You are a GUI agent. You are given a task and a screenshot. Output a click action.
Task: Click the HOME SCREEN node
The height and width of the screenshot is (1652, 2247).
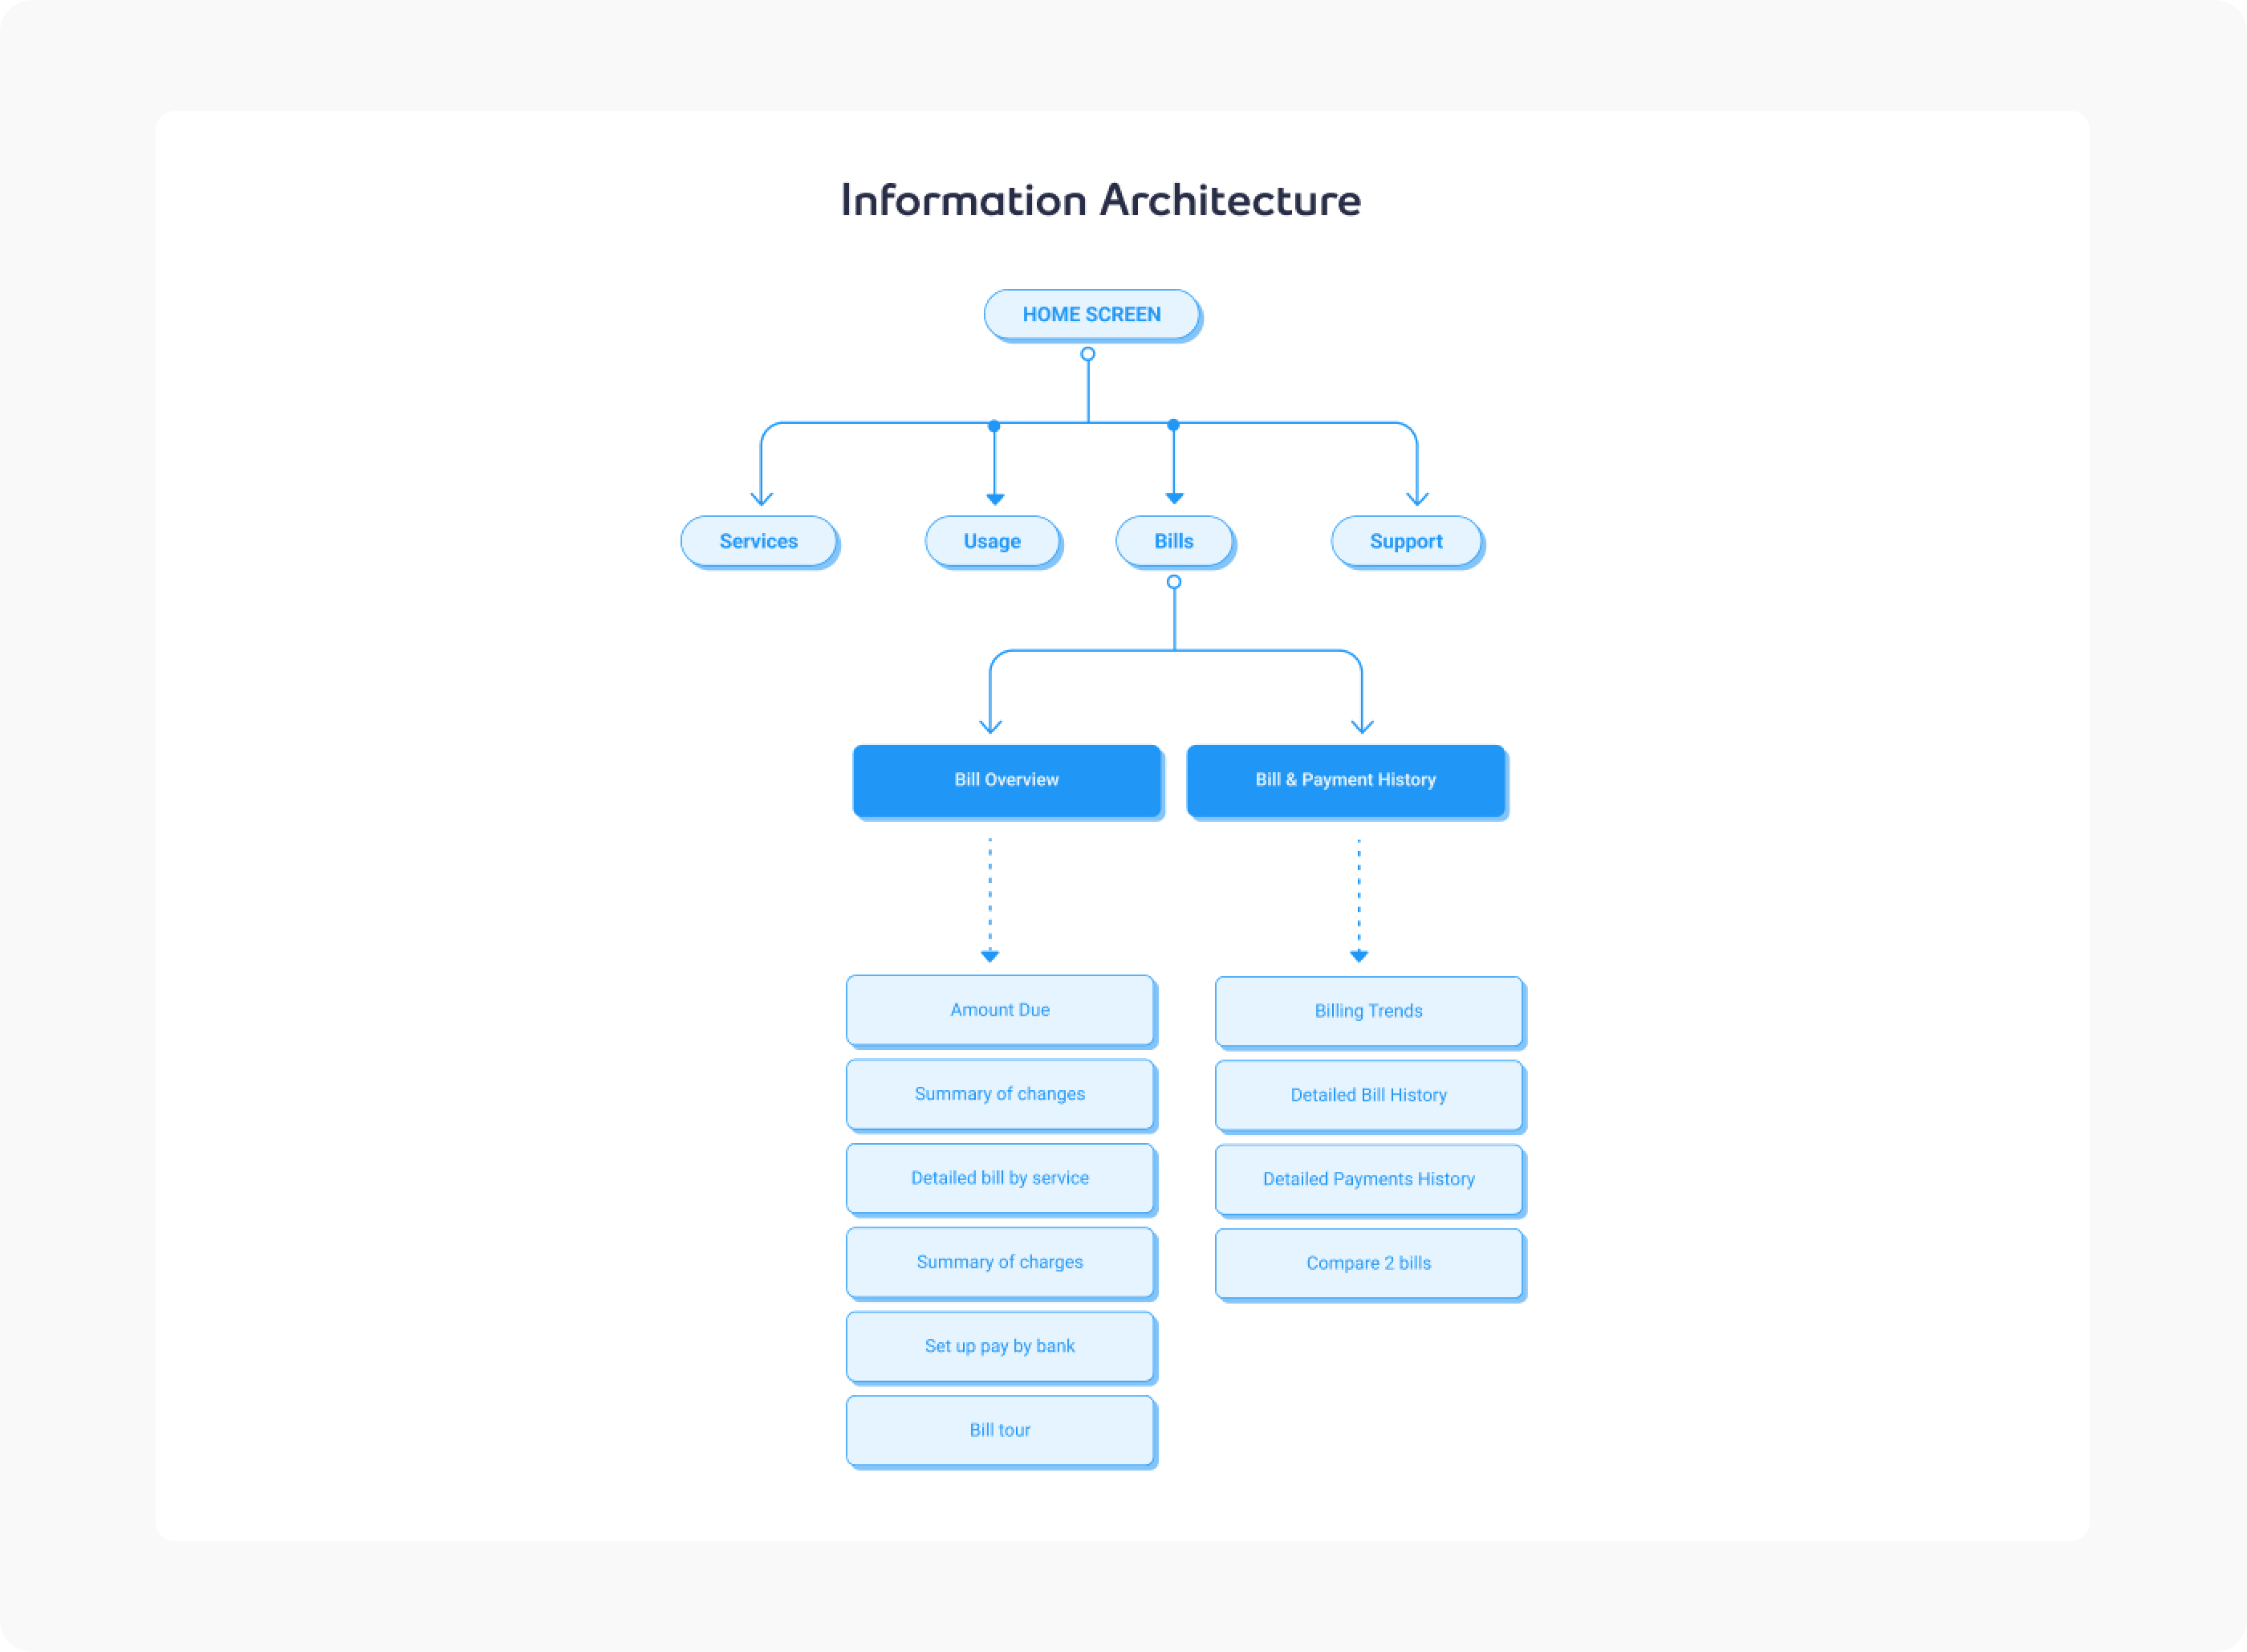(1091, 314)
